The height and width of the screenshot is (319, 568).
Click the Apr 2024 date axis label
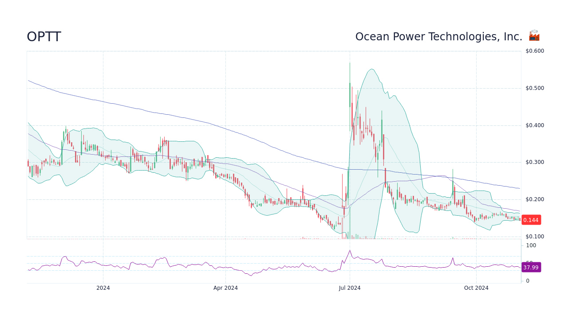pyautogui.click(x=225, y=288)
